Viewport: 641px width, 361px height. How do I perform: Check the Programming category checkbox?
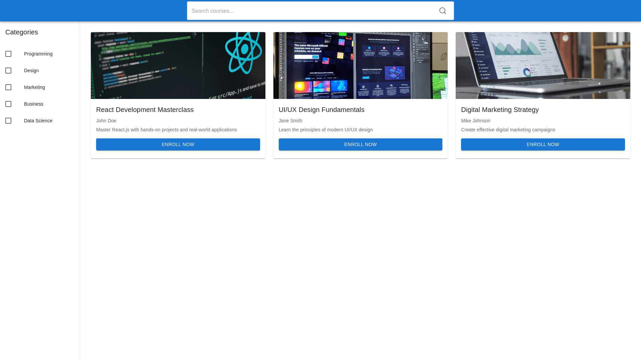coord(8,53)
